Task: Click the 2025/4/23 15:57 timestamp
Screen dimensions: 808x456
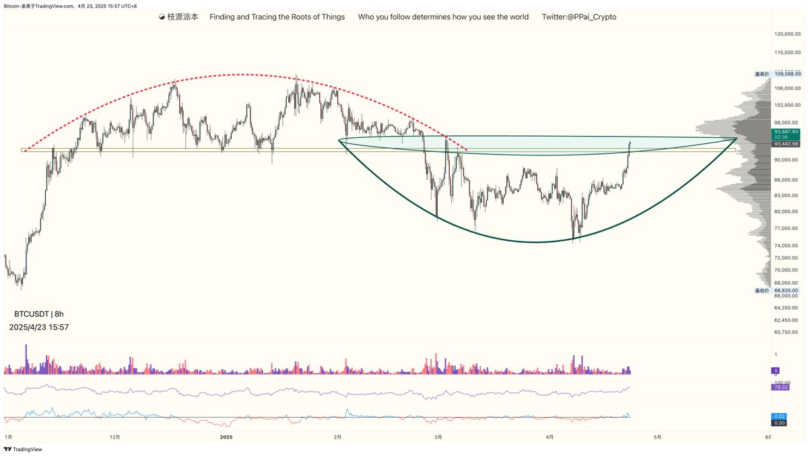Action: (x=38, y=328)
